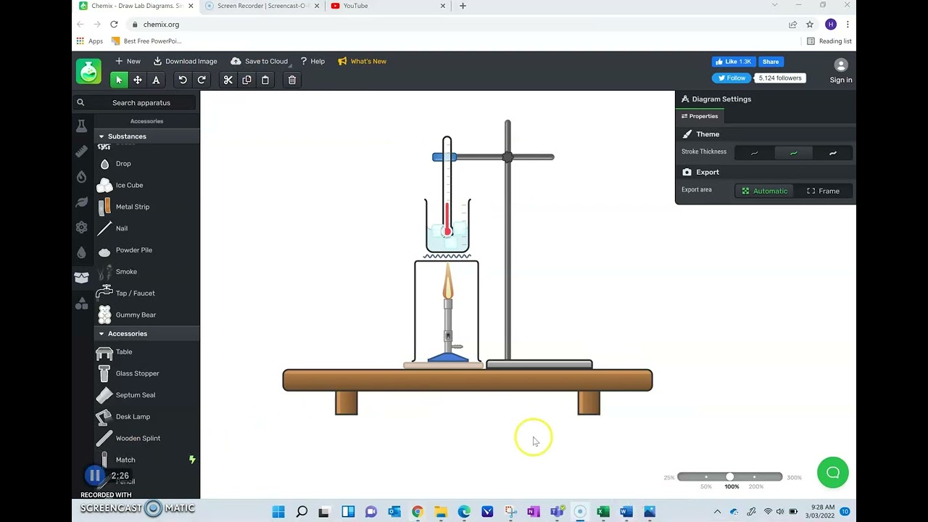The image size is (928, 522).
Task: Add a Tap / Faucet item
Action: coord(135,293)
